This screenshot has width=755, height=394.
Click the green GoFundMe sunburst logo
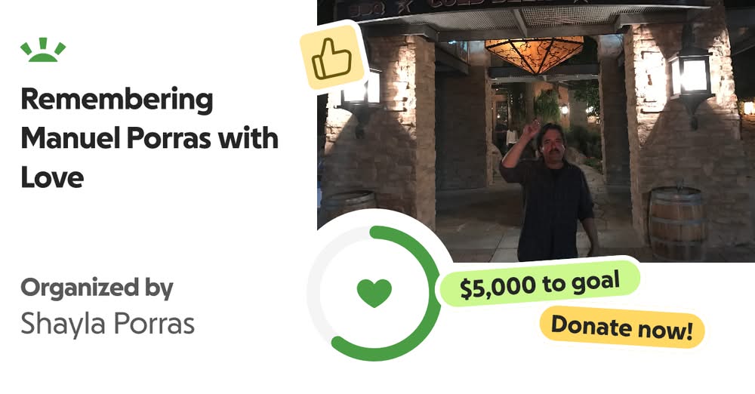(x=43, y=50)
